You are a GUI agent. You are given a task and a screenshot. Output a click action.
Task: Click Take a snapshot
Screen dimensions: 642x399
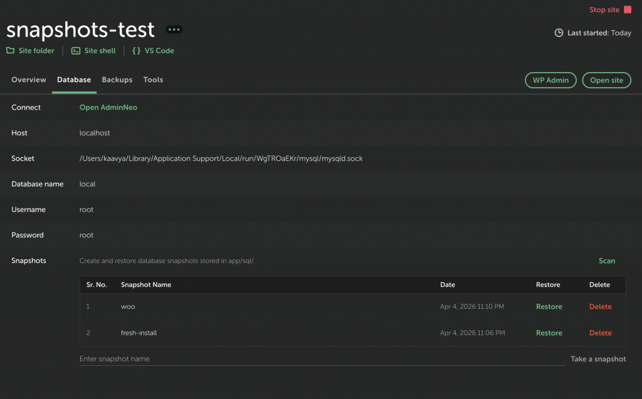[598, 358]
